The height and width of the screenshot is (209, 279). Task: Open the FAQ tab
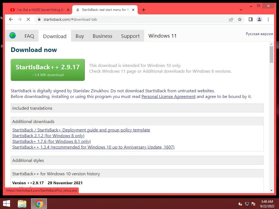coord(29,36)
